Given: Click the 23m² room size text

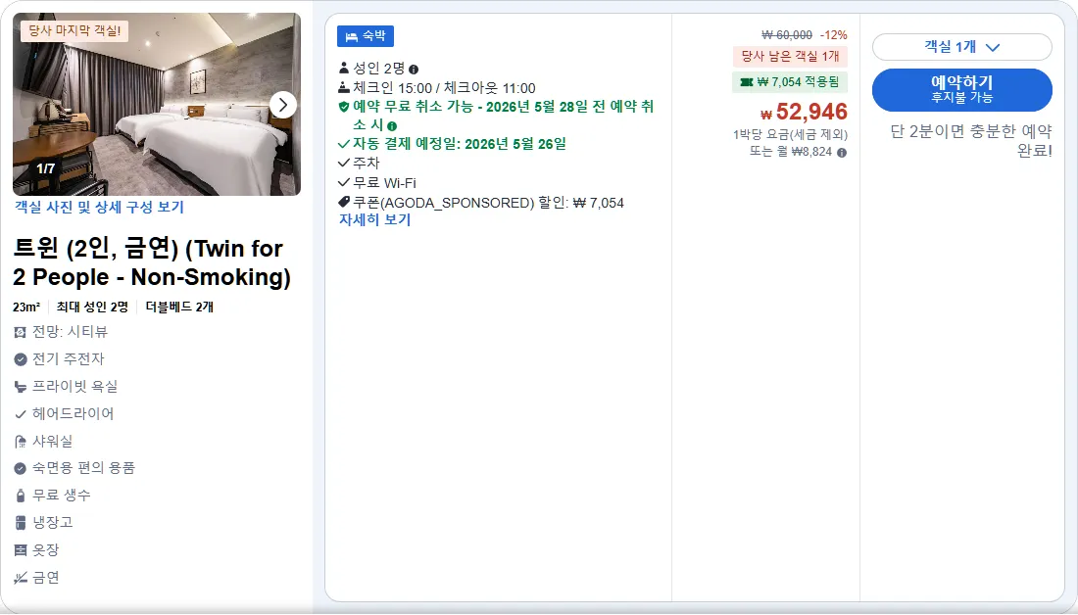Looking at the screenshot, I should [x=26, y=307].
